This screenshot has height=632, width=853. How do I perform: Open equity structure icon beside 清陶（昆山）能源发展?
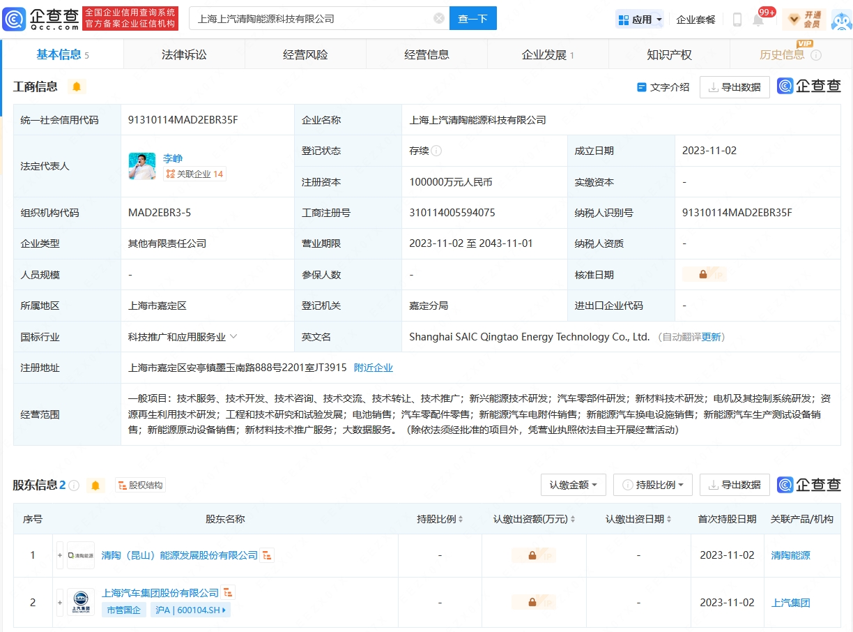click(268, 556)
